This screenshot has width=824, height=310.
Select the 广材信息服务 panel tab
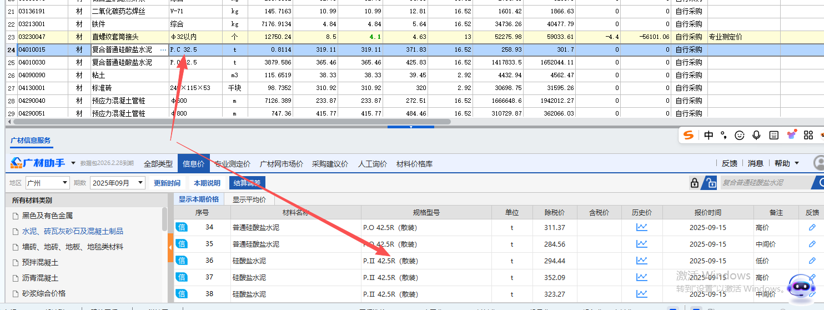31,141
